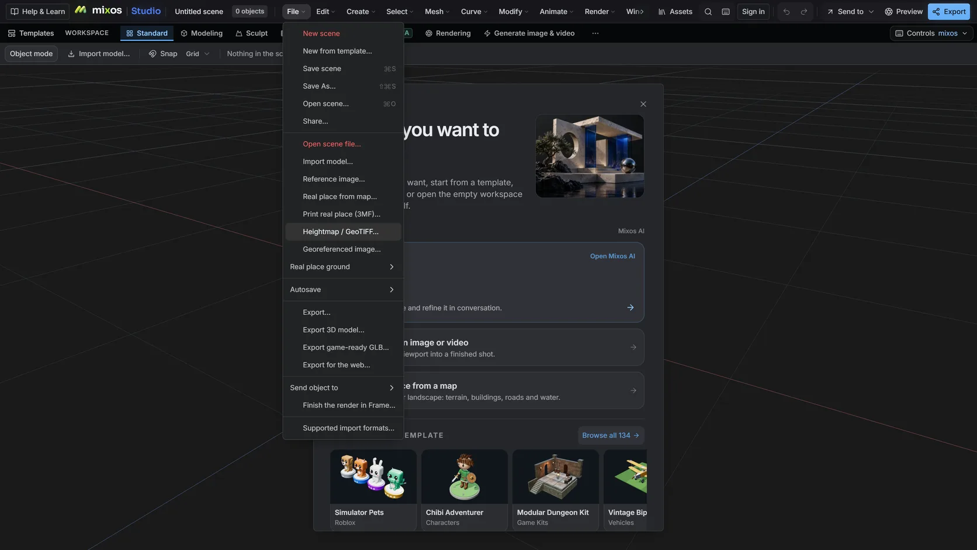The image size is (977, 550).
Task: Switch to the Modeling workspace tab
Action: [x=202, y=33]
